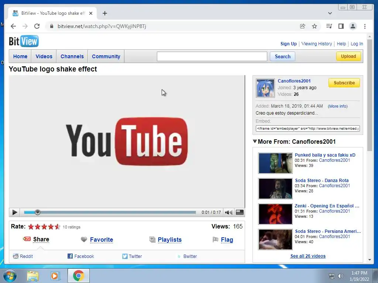Open the Channels navigation tab
Viewport: 378px width, 283px height.
(x=72, y=56)
